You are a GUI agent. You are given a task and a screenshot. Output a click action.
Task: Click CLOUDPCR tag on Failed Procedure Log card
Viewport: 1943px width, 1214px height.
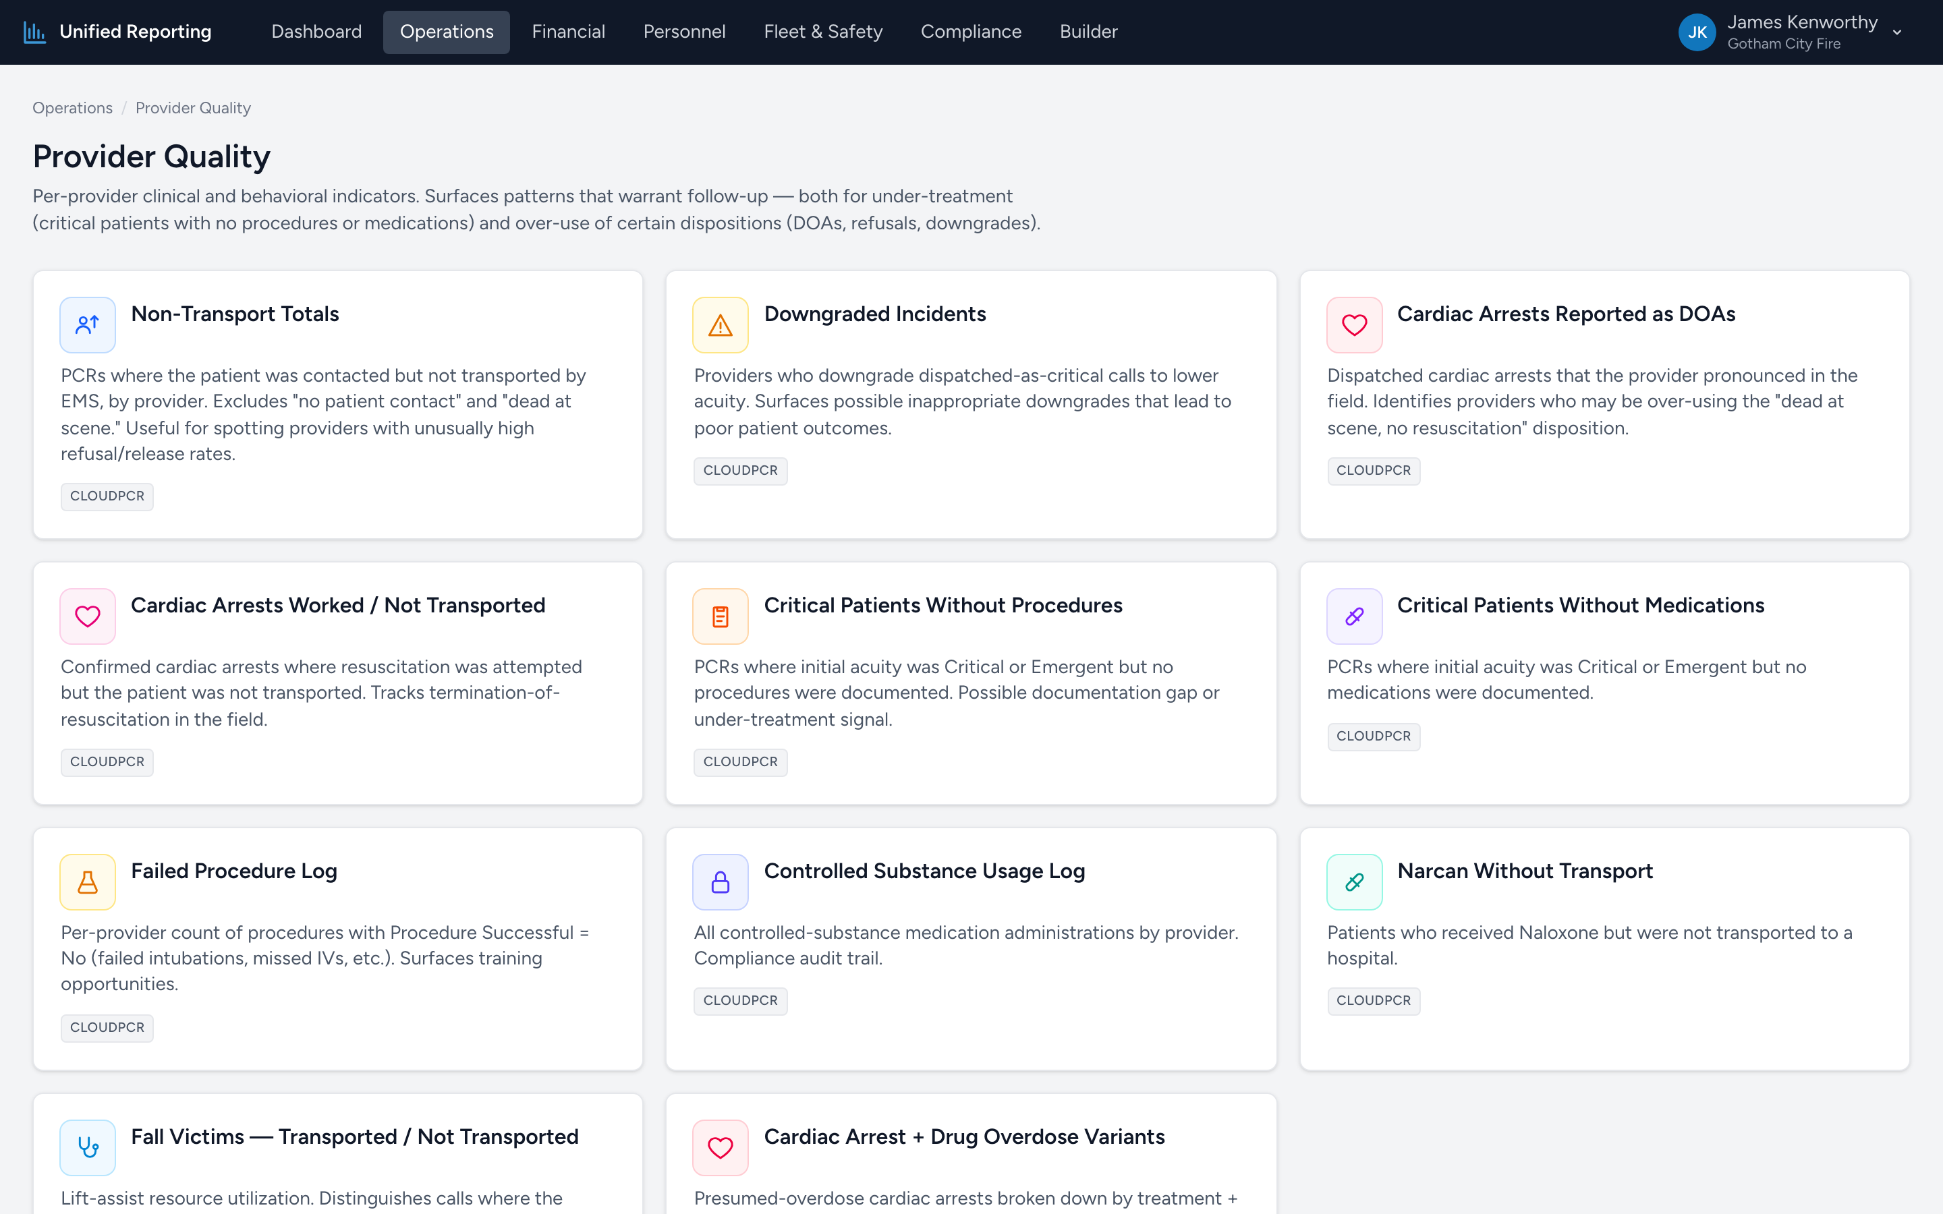tap(107, 1028)
